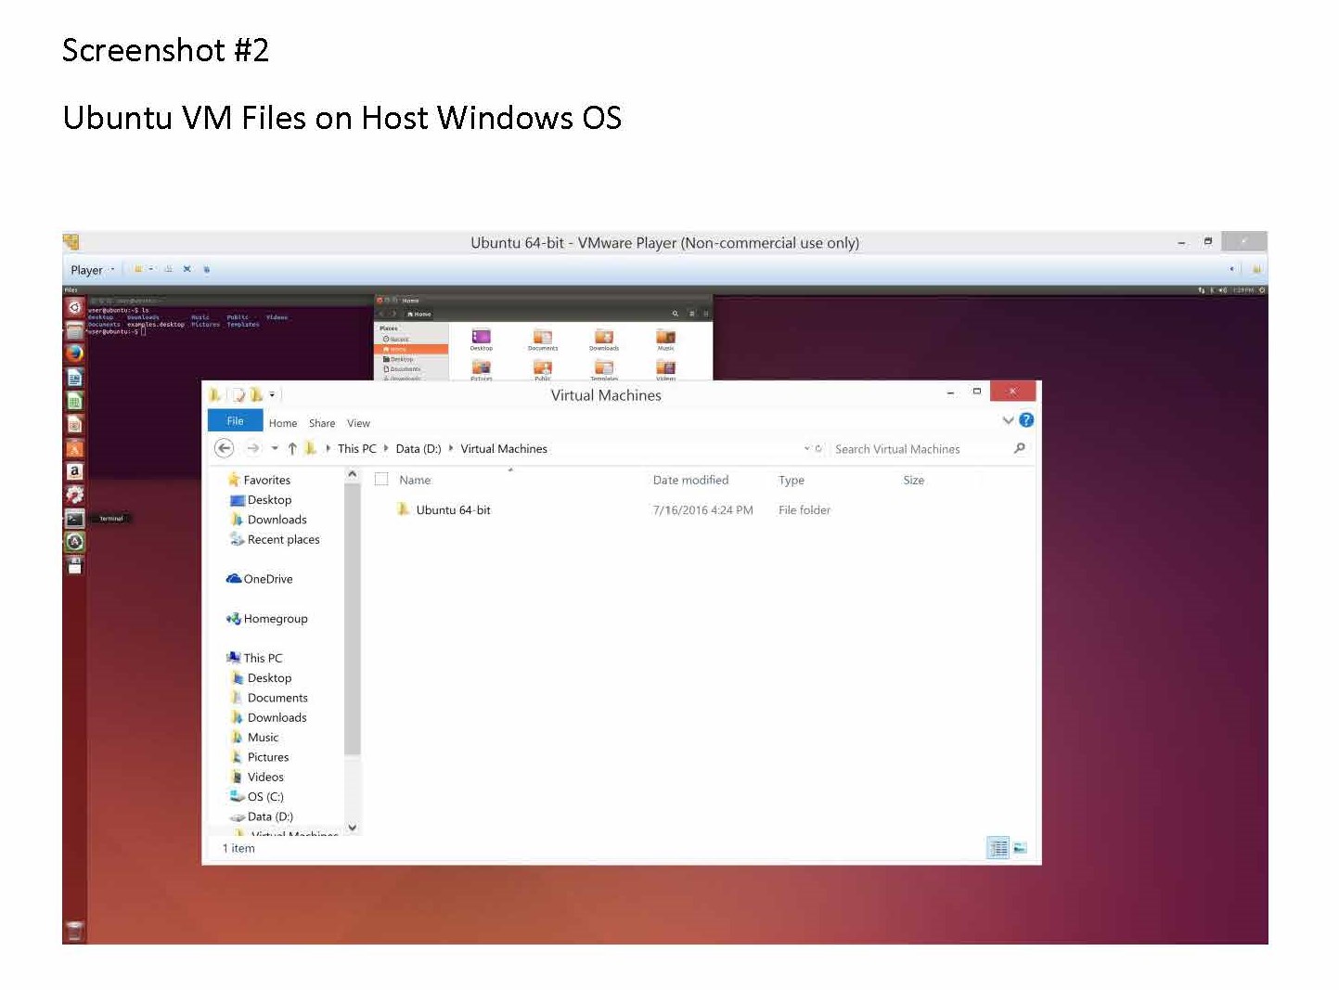Sort by Type column header

(x=792, y=481)
